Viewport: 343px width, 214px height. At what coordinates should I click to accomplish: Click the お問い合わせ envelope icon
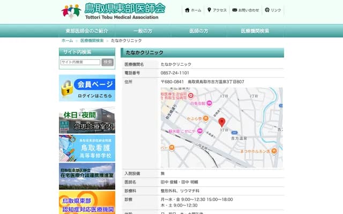[x=234, y=10]
